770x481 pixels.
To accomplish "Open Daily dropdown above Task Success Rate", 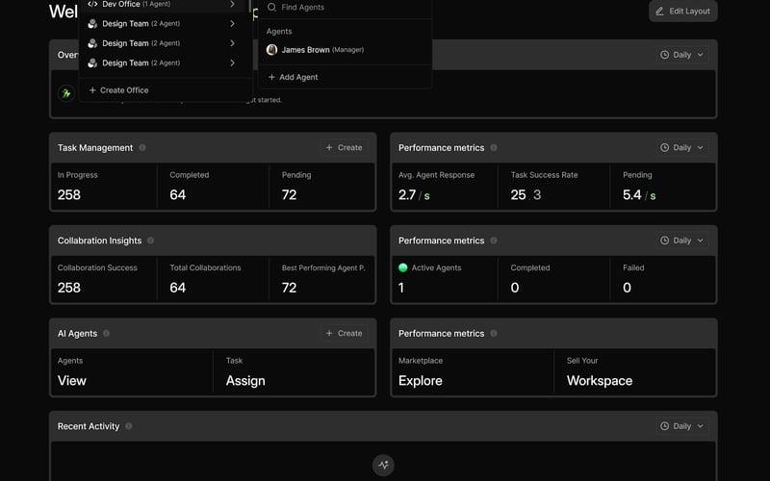I will 682,147.
